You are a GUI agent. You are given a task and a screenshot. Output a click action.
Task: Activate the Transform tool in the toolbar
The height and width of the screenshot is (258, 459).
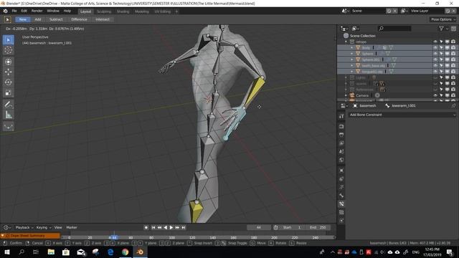pos(8,62)
